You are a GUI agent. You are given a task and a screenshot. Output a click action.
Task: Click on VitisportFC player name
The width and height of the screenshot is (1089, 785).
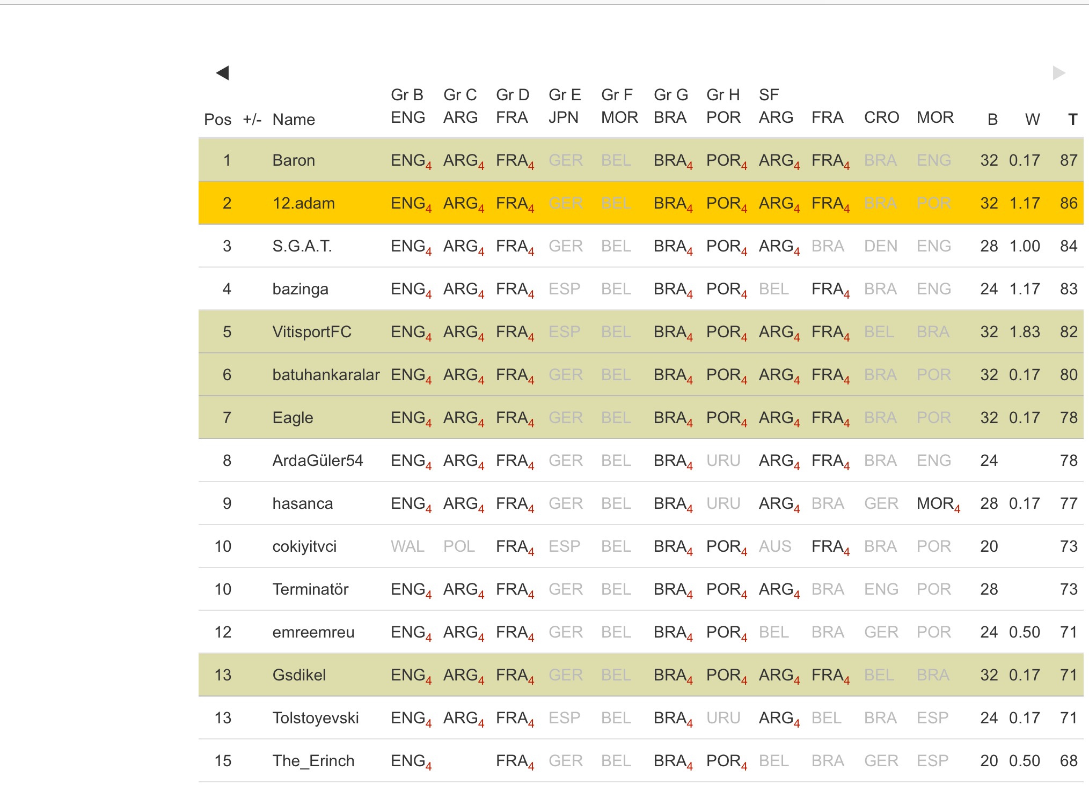coord(311,332)
